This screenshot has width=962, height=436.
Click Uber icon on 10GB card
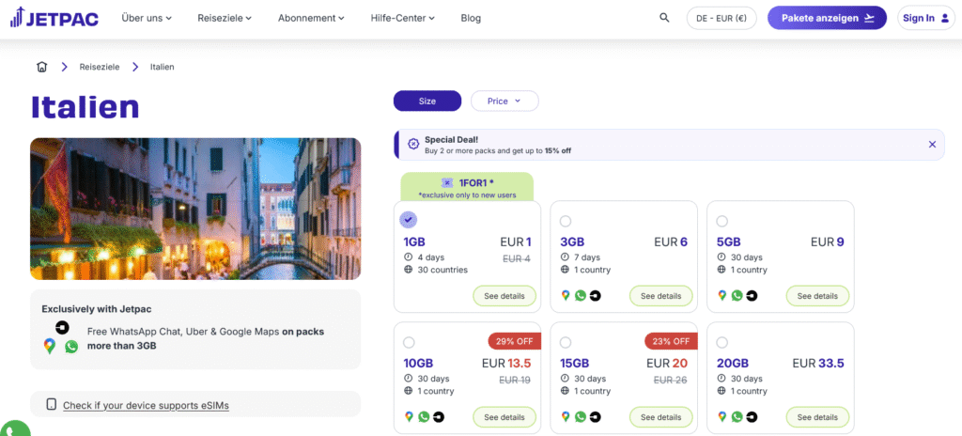point(439,417)
